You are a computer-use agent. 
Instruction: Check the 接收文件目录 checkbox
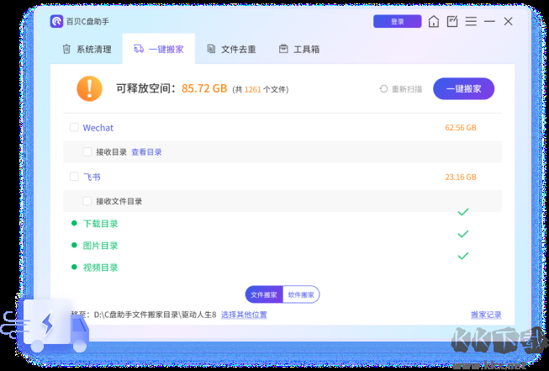click(x=87, y=201)
